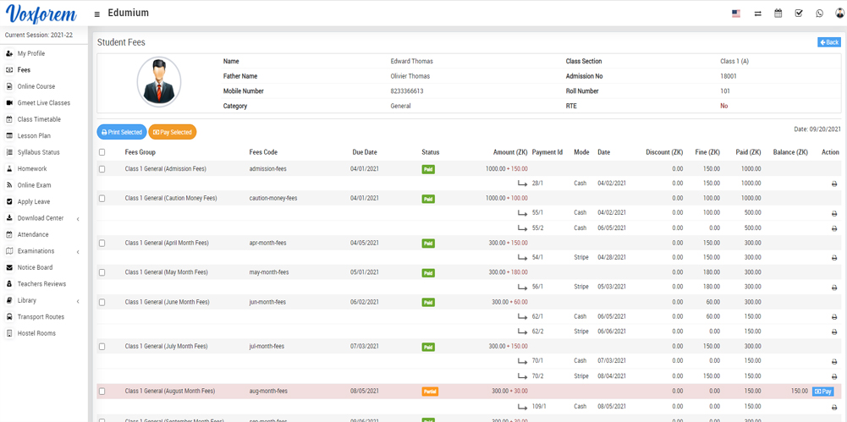Screen dimensions: 847x422
Task: Click the Print Selected button
Action: 122,132
